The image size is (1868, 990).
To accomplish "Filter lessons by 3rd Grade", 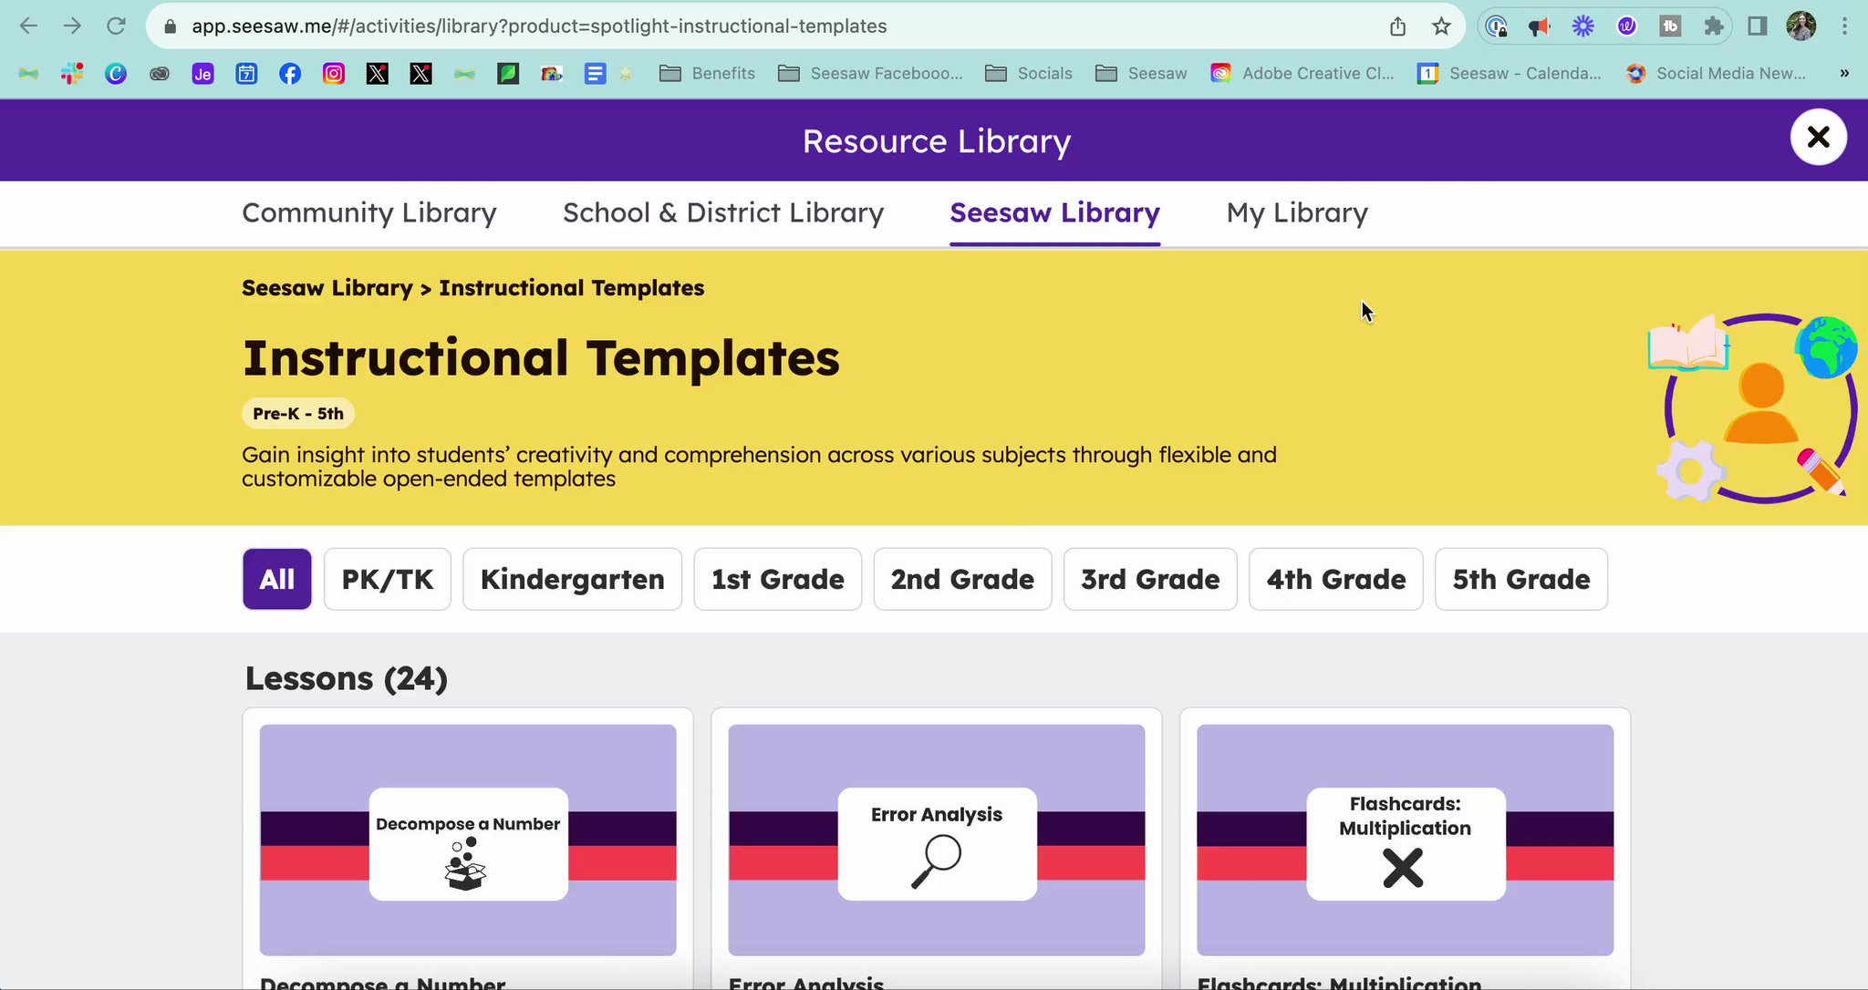I will pyautogui.click(x=1150, y=579).
